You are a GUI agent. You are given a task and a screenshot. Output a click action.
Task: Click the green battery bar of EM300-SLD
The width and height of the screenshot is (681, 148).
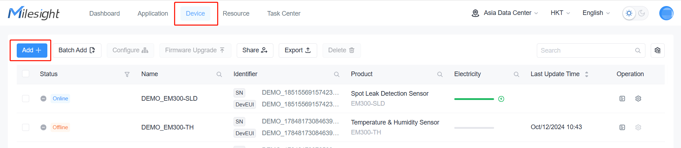click(x=474, y=99)
